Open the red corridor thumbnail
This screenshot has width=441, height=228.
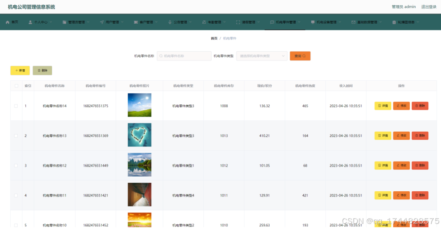point(140,195)
